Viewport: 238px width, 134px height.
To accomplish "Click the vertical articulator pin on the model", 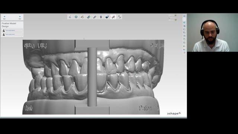I will [x=92, y=77].
